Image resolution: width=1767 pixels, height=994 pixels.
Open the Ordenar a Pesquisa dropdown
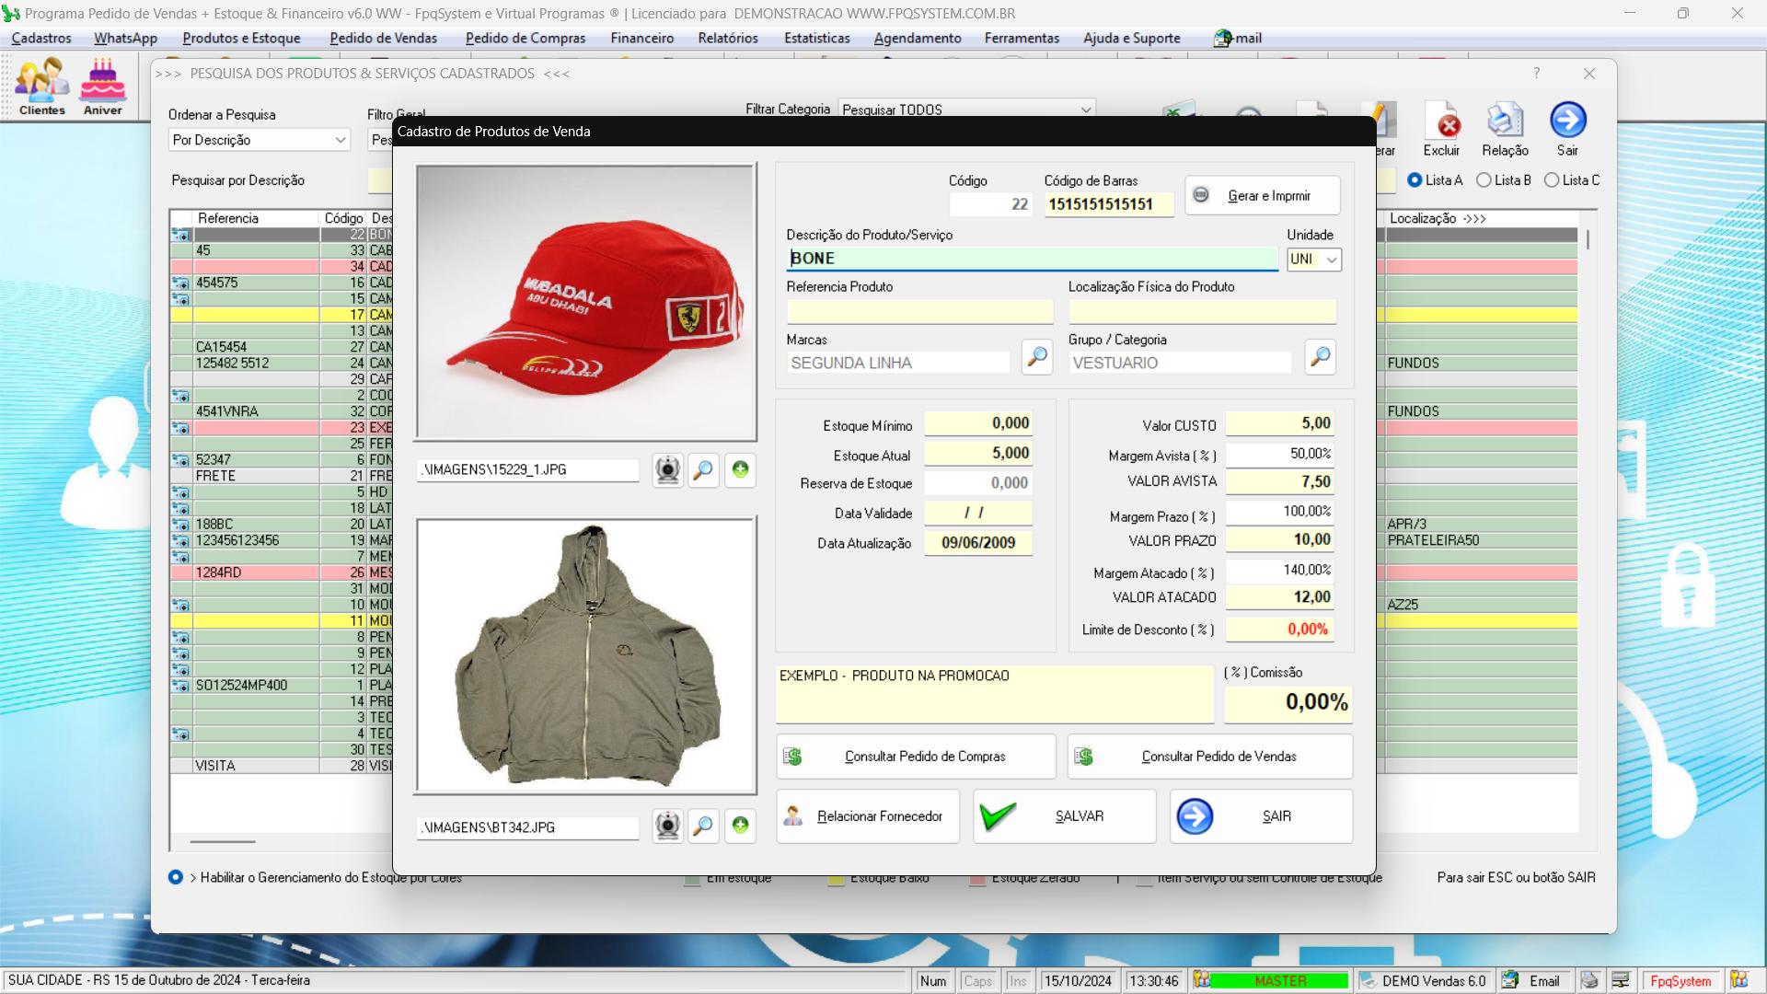340,140
